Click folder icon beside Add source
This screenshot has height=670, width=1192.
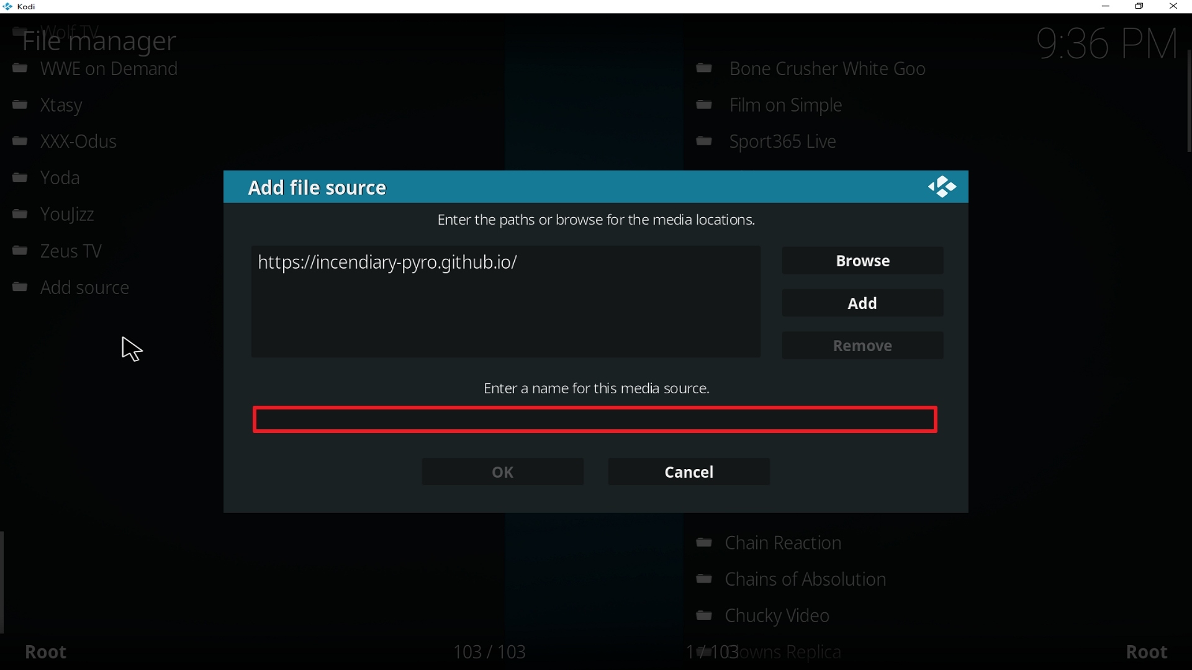click(x=20, y=288)
